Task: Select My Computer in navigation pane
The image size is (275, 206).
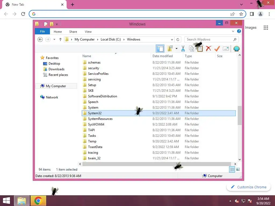Action: pos(56,86)
